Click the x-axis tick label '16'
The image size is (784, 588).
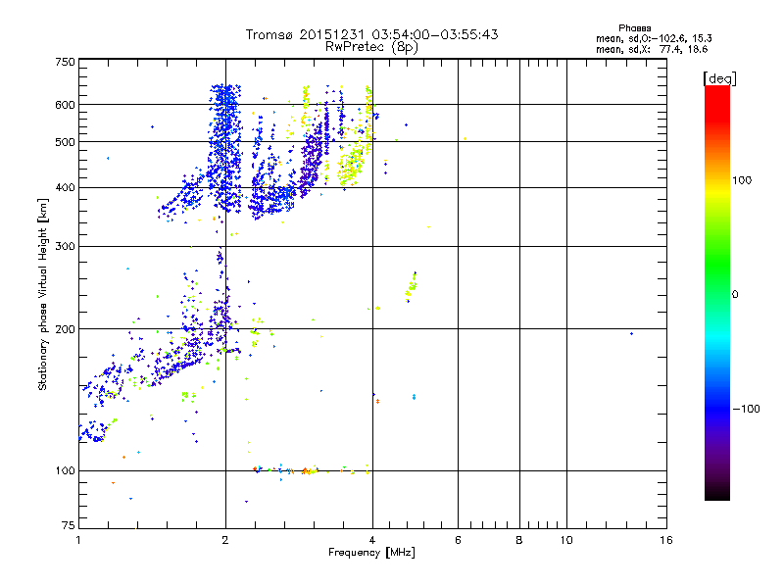pos(666,540)
